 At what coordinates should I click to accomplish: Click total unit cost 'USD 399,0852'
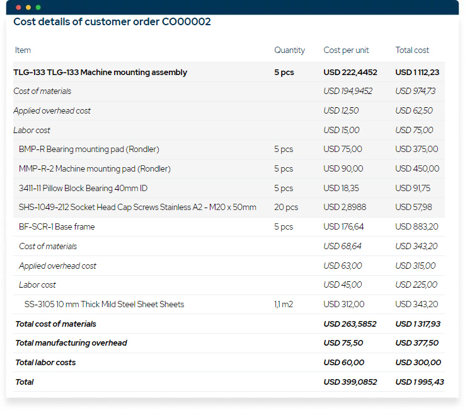coord(350,382)
